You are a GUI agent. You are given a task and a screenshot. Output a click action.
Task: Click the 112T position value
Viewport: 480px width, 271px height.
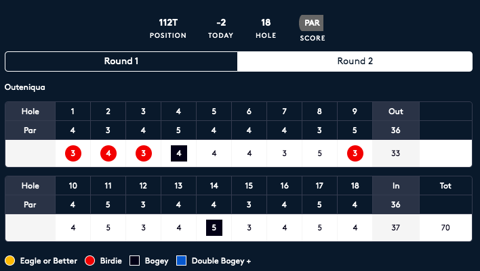point(168,22)
